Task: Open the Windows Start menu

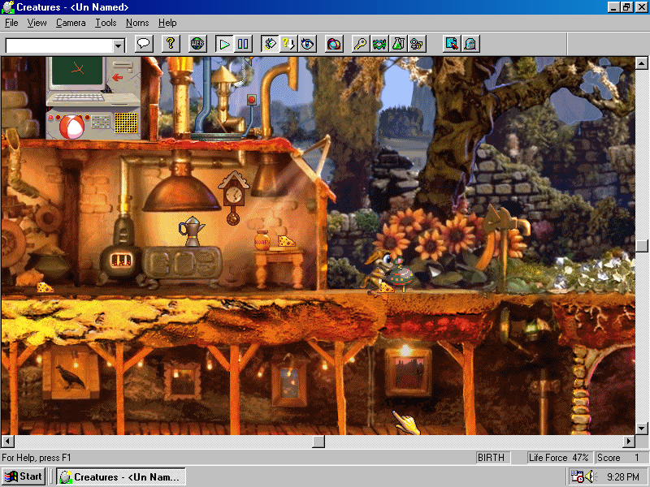Action: click(x=24, y=476)
